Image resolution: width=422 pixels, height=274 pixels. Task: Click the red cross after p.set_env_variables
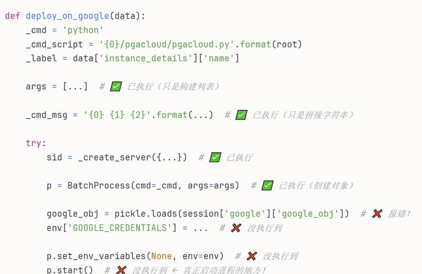[252, 256]
